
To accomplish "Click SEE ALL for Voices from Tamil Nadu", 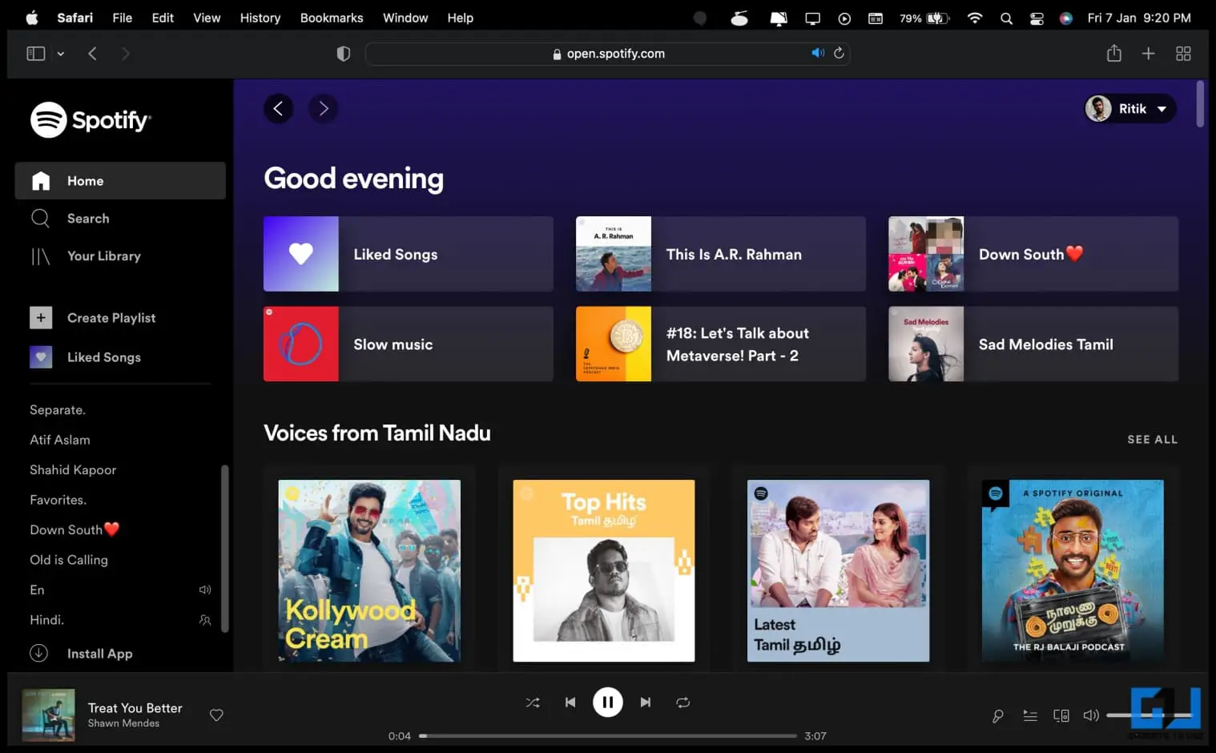I will [1152, 440].
